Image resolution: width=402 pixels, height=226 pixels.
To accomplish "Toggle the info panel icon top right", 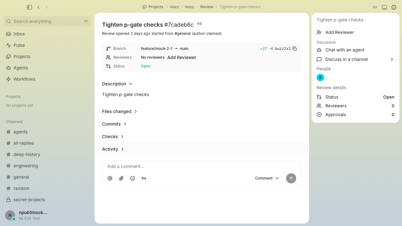I will [394, 7].
